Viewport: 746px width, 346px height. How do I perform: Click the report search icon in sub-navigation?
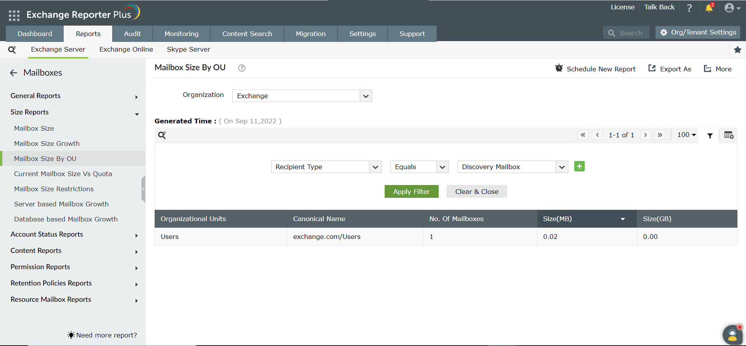12,50
